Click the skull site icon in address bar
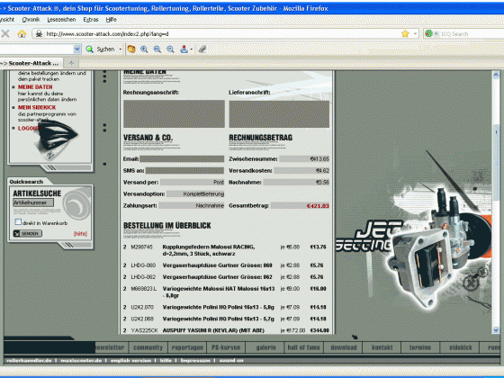Image resolution: width=504 pixels, height=378 pixels. [39, 34]
